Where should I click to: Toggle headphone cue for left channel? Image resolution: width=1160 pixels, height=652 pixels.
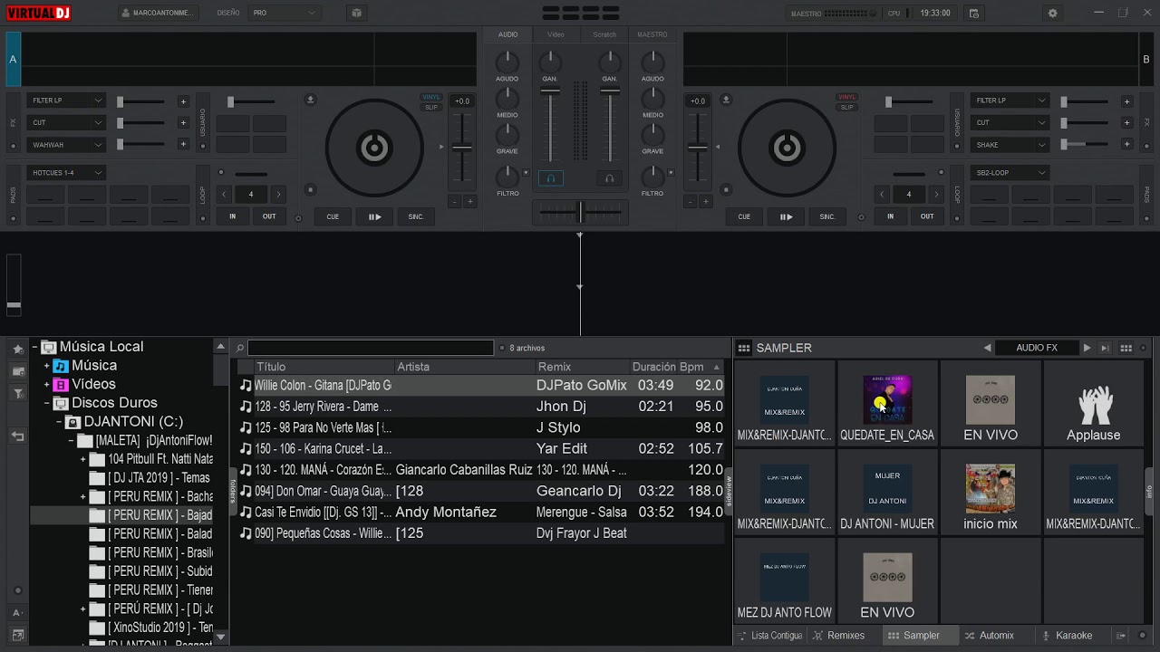coord(550,178)
